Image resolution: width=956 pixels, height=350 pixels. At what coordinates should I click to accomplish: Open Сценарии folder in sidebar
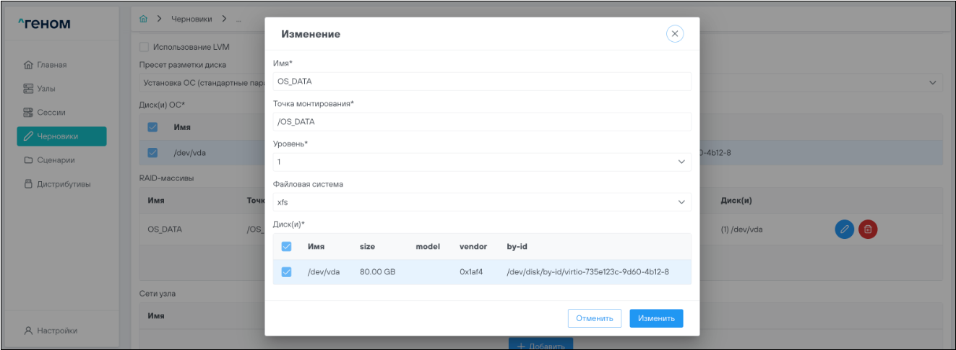click(x=55, y=160)
